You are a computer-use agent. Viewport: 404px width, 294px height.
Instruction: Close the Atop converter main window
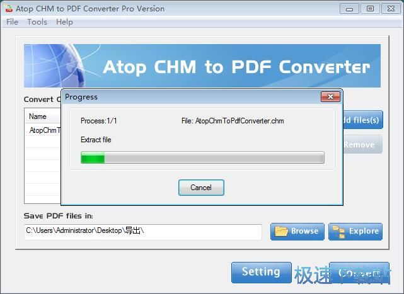pos(391,9)
